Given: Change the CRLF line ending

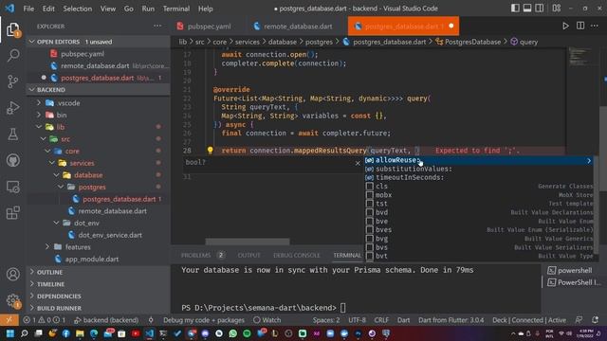Looking at the screenshot, I should (x=381, y=320).
